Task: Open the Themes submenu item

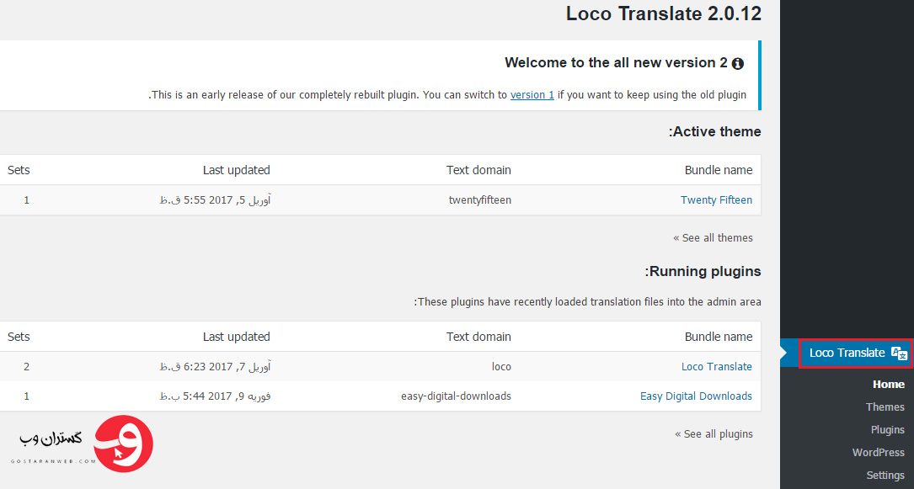Action: 885,407
